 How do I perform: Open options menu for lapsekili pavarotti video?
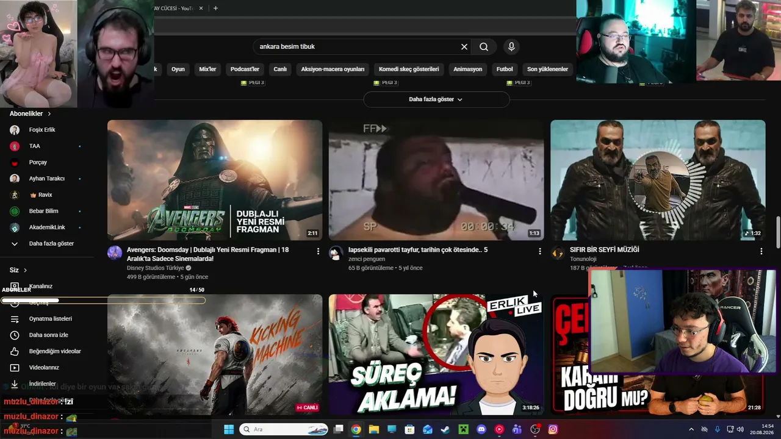point(539,251)
